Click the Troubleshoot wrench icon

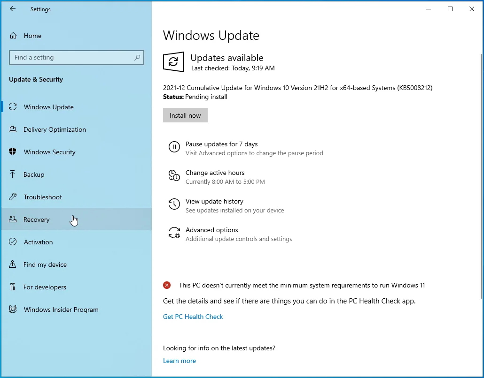pos(13,197)
